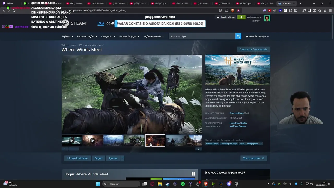Reload the page with refresh icon
334x188 pixels.
tap(14, 10)
